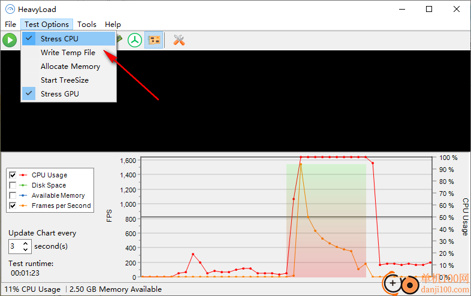
Task: Click the Update Chart every label
Action: pos(43,233)
